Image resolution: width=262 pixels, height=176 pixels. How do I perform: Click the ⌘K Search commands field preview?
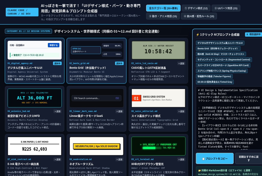(x=96, y=98)
